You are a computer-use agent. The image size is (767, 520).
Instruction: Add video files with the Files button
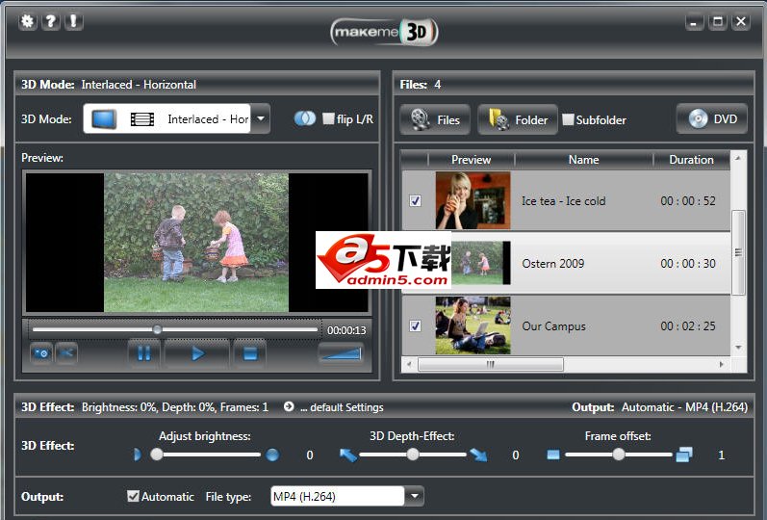click(x=435, y=119)
